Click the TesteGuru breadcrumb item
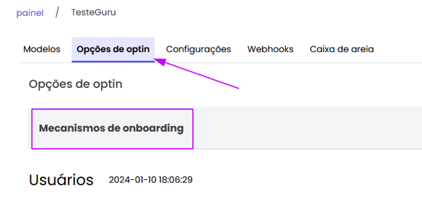 pyautogui.click(x=93, y=13)
